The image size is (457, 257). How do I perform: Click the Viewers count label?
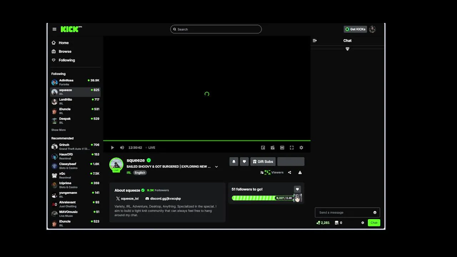277,172
